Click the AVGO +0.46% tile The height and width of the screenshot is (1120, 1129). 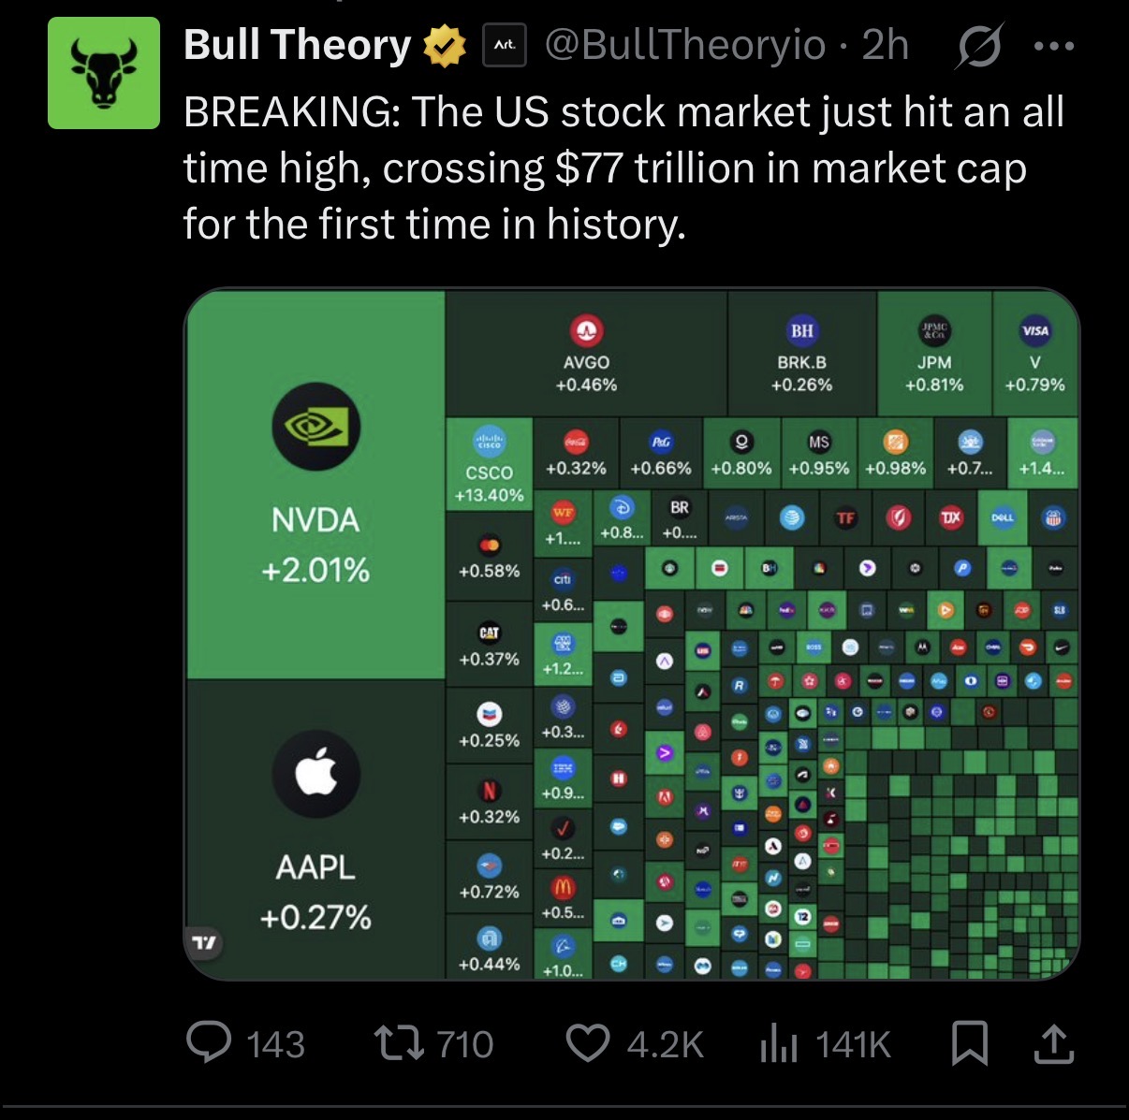pos(586,353)
